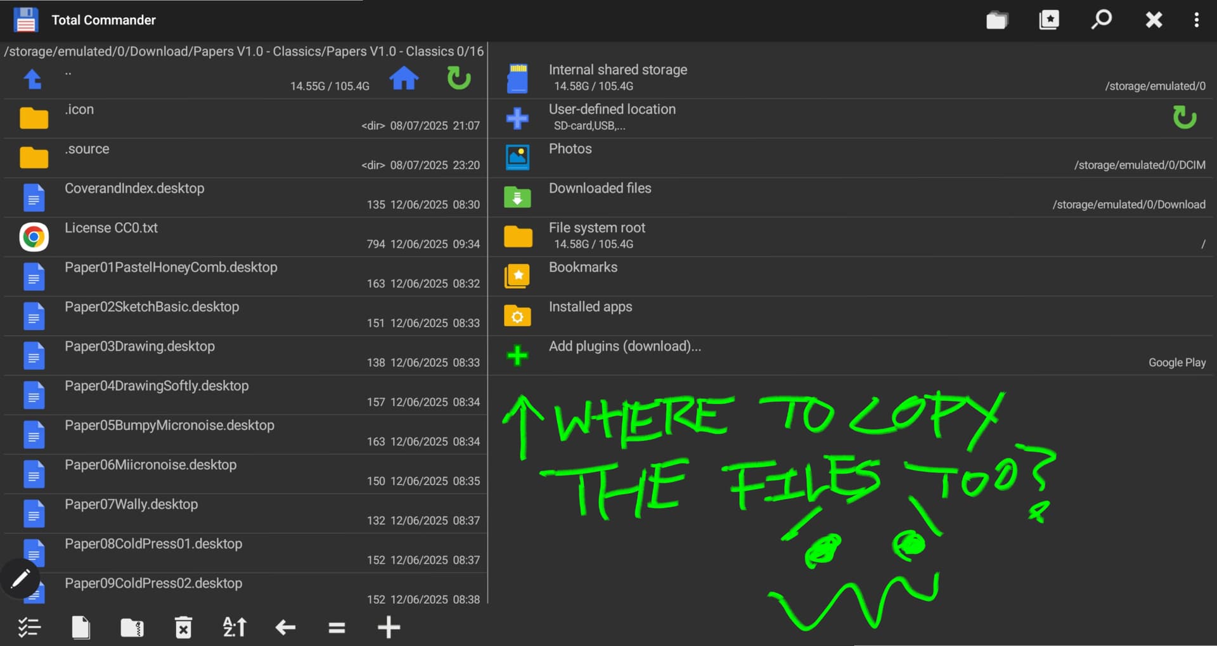Open Internal shared storage
Image resolution: width=1217 pixels, height=646 pixels.
coord(851,78)
